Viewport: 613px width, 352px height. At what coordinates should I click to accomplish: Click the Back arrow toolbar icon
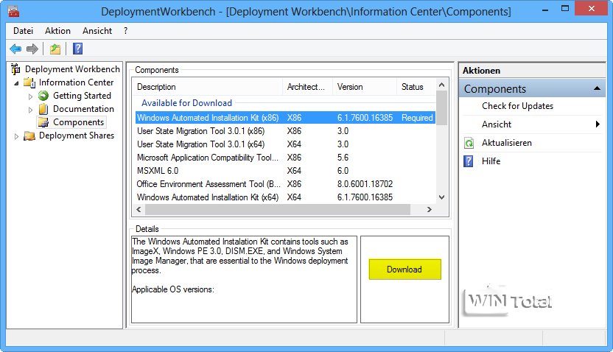click(x=15, y=49)
